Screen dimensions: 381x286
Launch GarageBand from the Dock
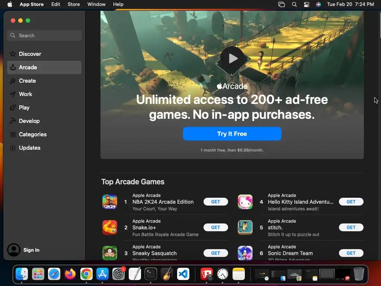pyautogui.click(x=167, y=274)
